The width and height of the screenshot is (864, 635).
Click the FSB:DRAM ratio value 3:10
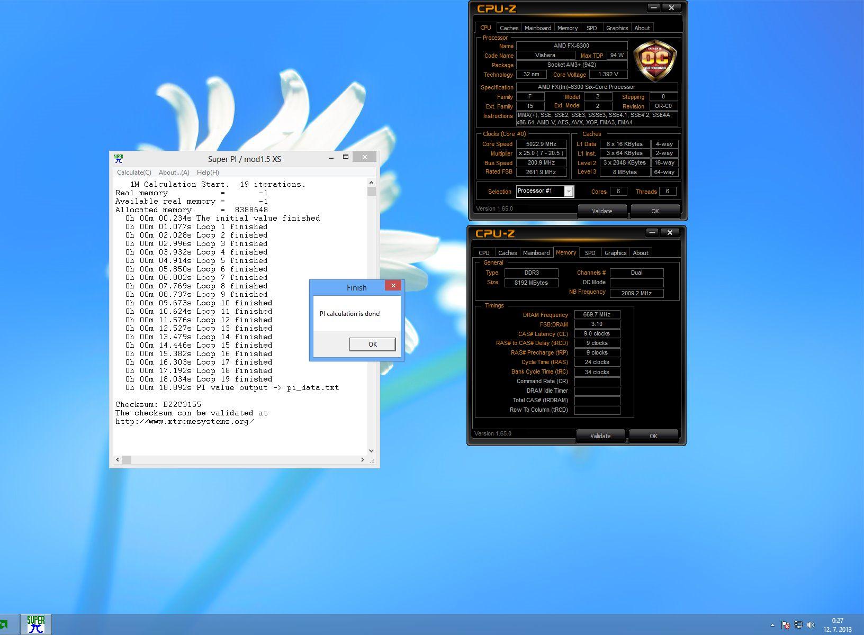tap(597, 324)
